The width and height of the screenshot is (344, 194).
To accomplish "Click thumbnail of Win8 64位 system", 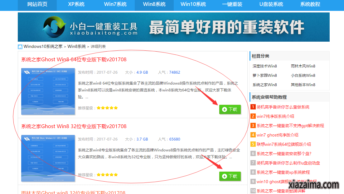I will pos(48,91).
